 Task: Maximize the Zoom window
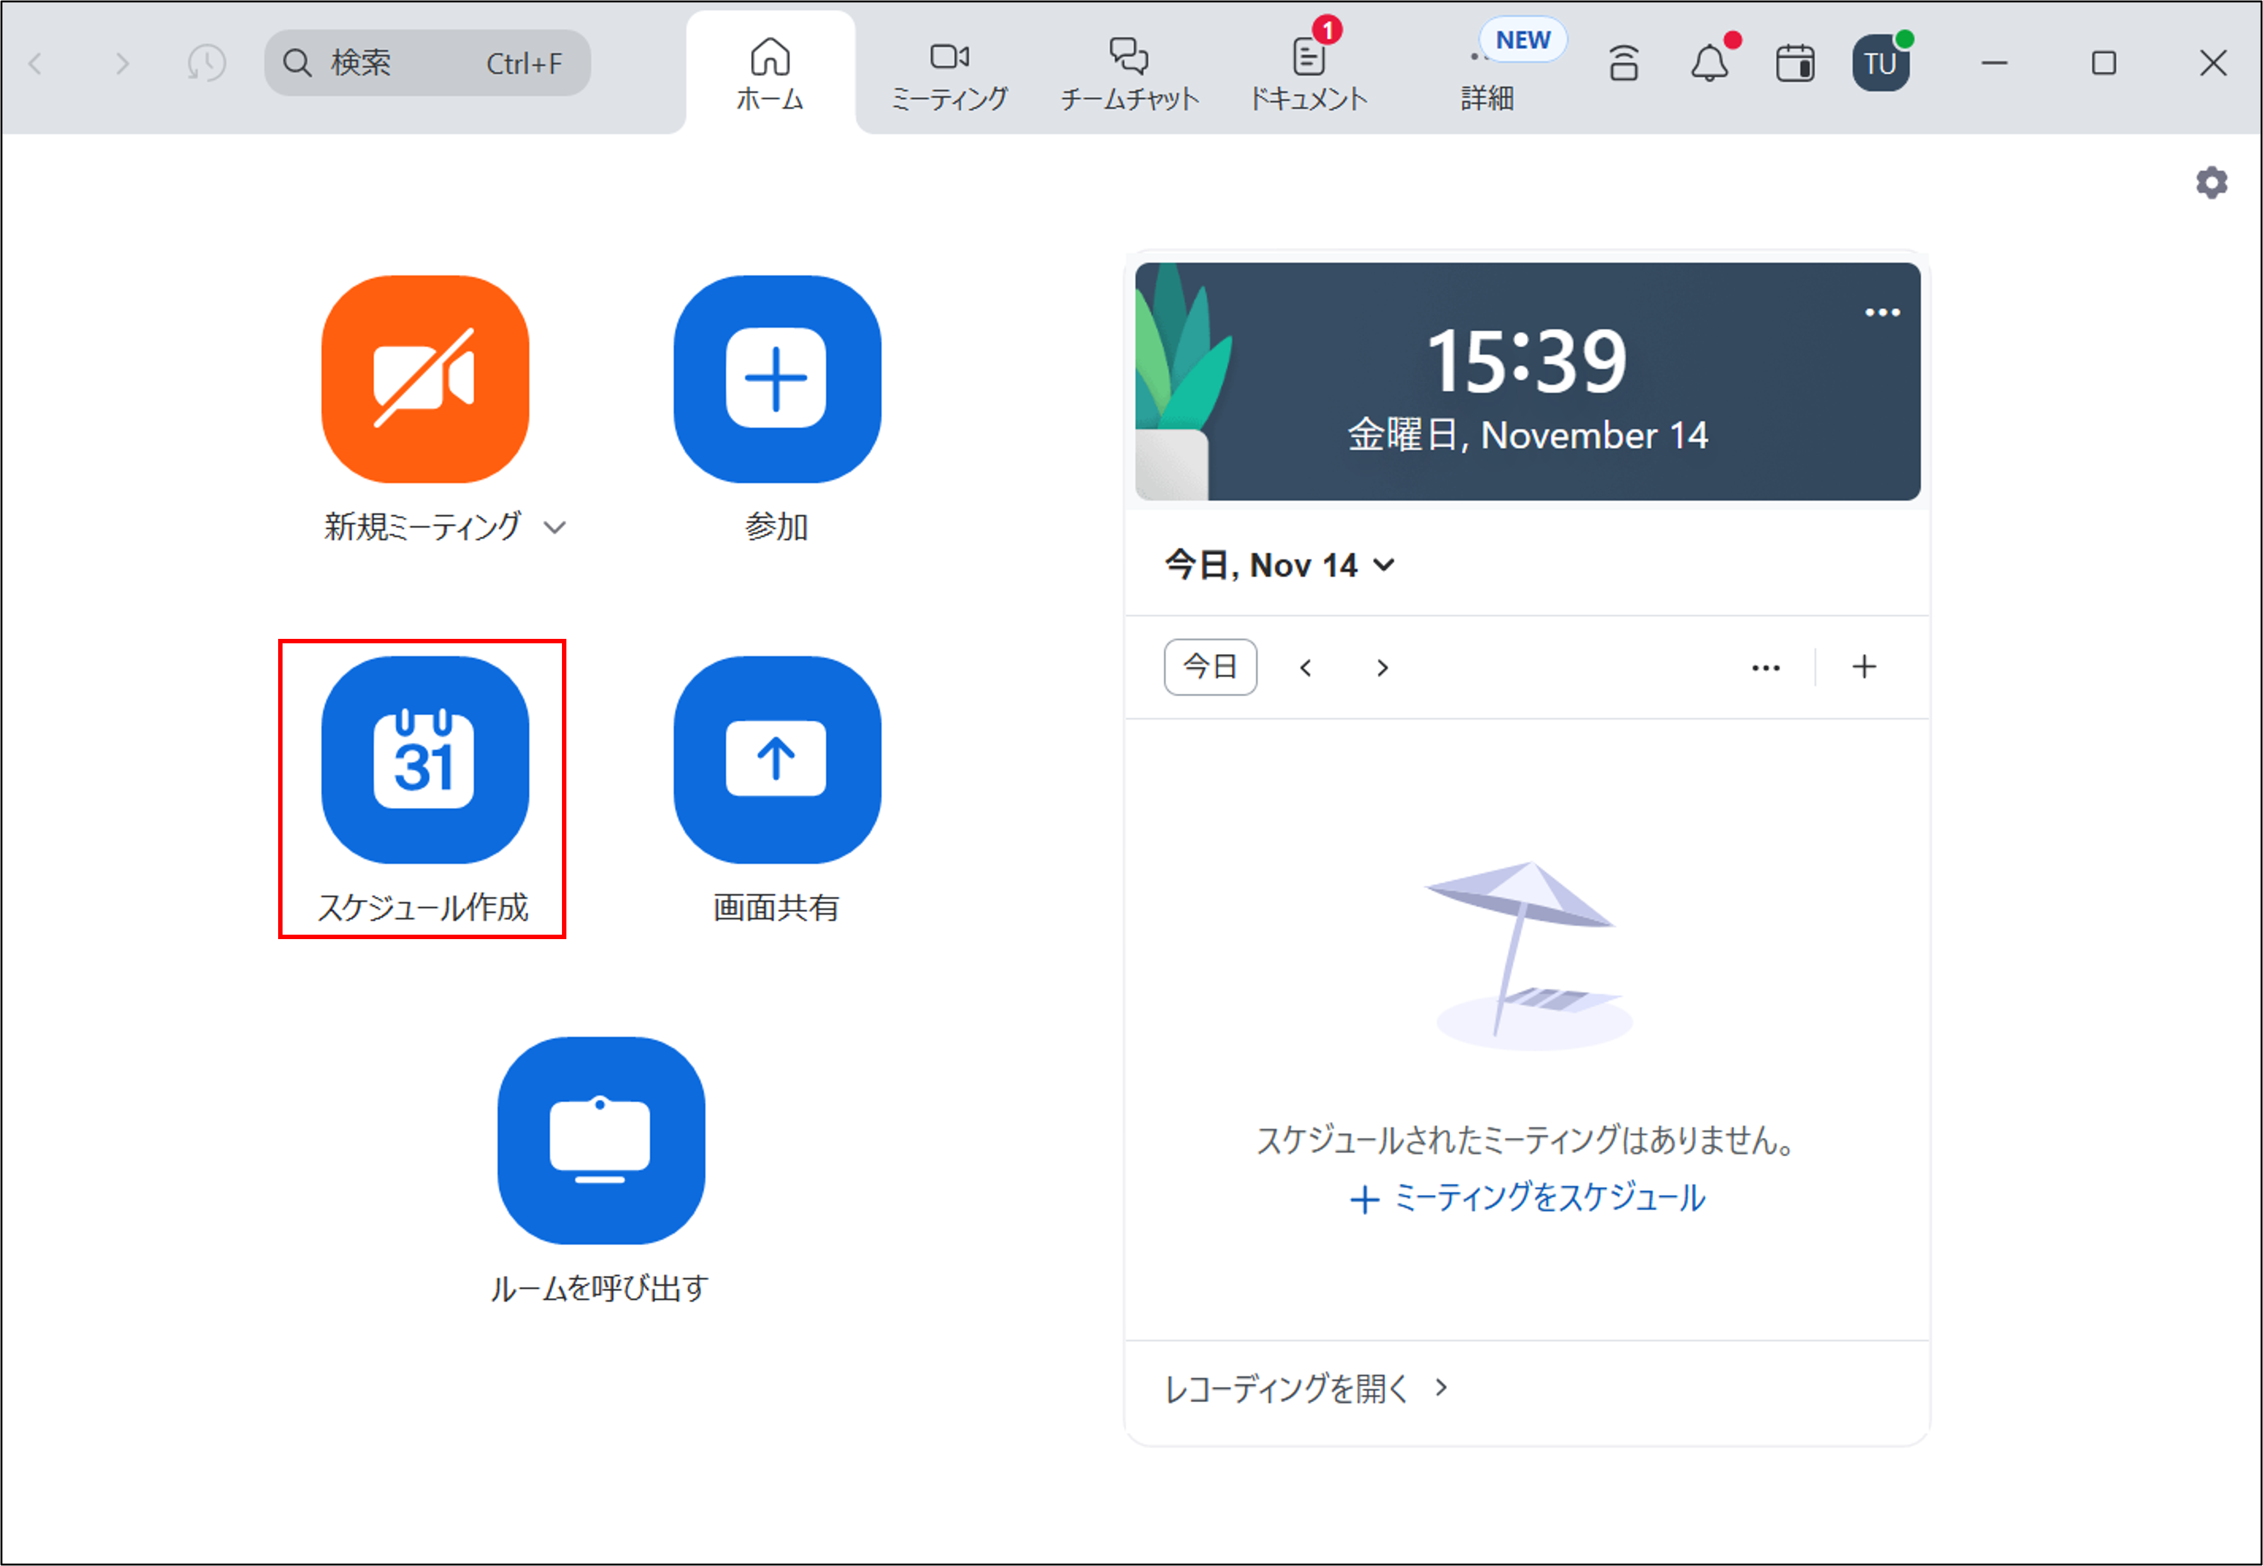tap(2103, 63)
